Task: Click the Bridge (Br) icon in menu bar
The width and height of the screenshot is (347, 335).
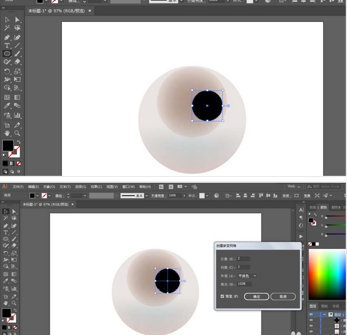Action: pyautogui.click(x=161, y=187)
